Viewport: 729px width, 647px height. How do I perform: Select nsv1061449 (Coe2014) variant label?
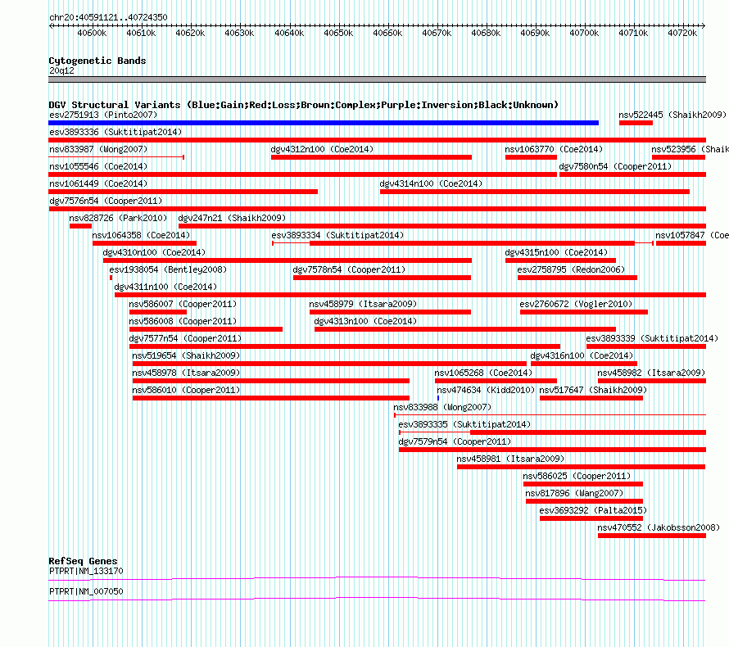coord(98,183)
